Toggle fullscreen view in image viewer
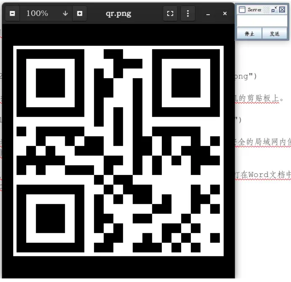 (x=170, y=13)
